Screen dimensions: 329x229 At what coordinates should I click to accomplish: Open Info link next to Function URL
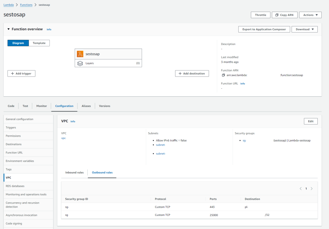pyautogui.click(x=243, y=83)
